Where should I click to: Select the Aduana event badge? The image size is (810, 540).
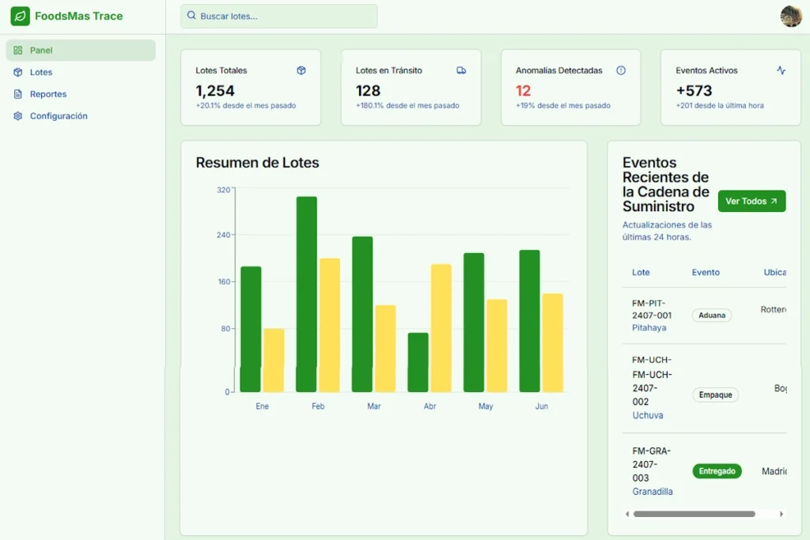pyautogui.click(x=712, y=315)
